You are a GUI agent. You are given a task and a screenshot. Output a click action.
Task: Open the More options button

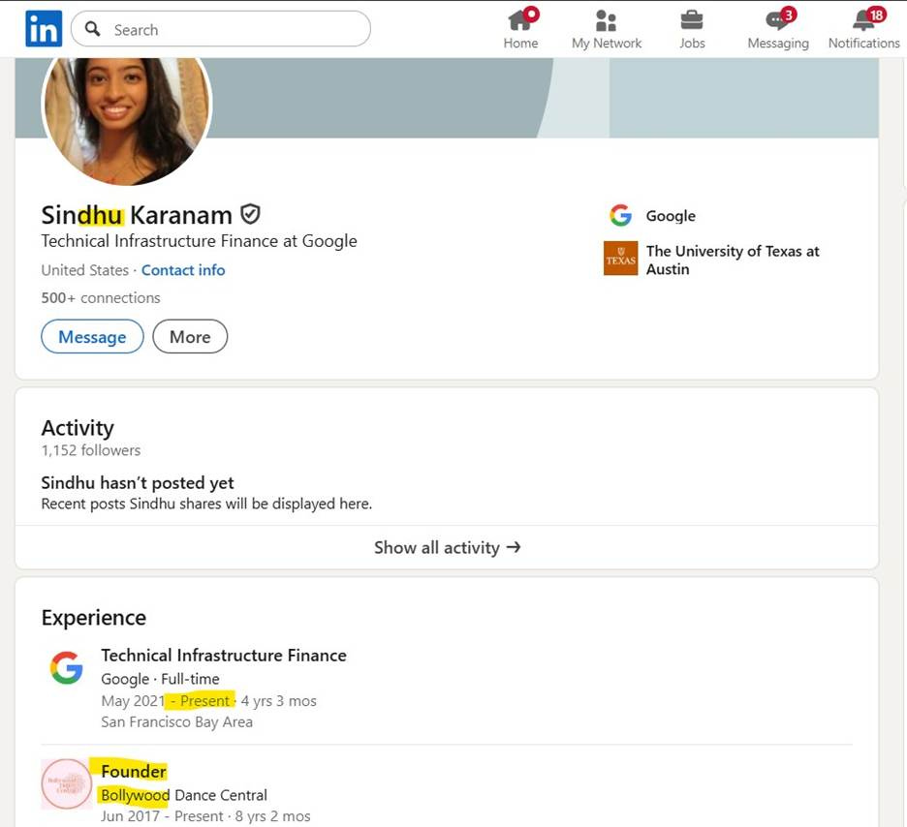point(190,336)
